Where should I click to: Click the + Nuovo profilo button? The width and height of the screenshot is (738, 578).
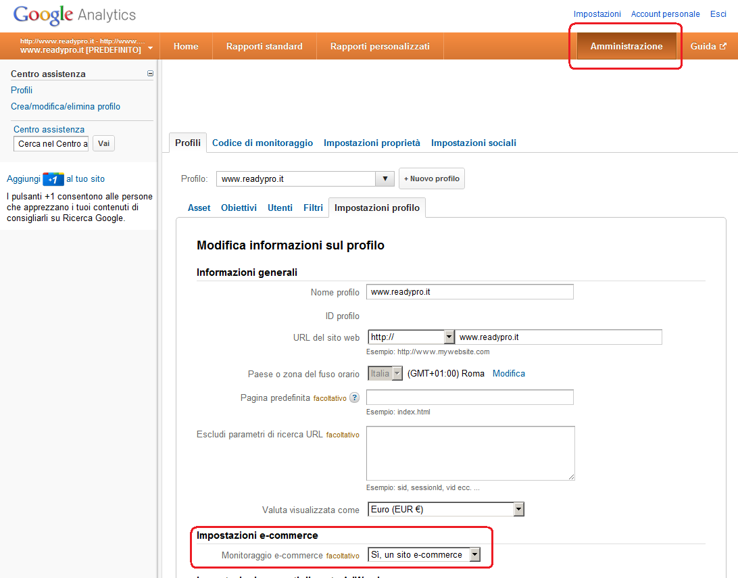point(432,178)
